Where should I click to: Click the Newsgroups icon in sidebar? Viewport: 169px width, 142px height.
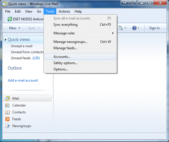tap(7, 126)
